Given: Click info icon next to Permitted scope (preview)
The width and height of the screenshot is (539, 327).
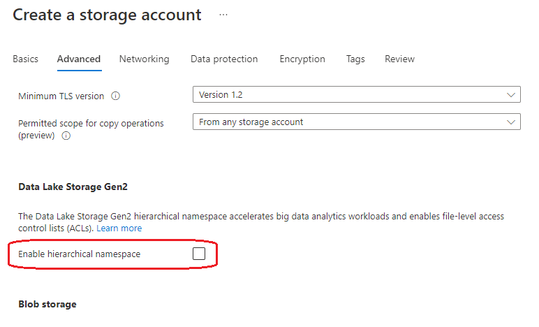Looking at the screenshot, I should click(66, 136).
